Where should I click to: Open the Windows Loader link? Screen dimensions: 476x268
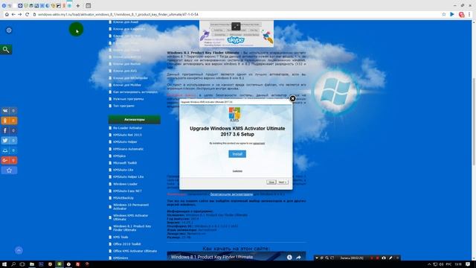tap(125, 184)
